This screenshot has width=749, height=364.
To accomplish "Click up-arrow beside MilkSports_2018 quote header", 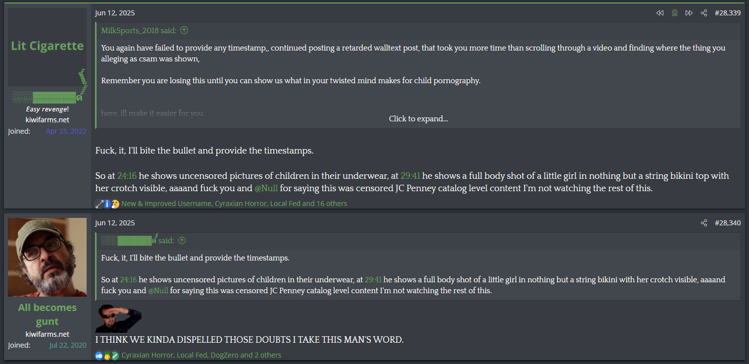I will (x=184, y=31).
